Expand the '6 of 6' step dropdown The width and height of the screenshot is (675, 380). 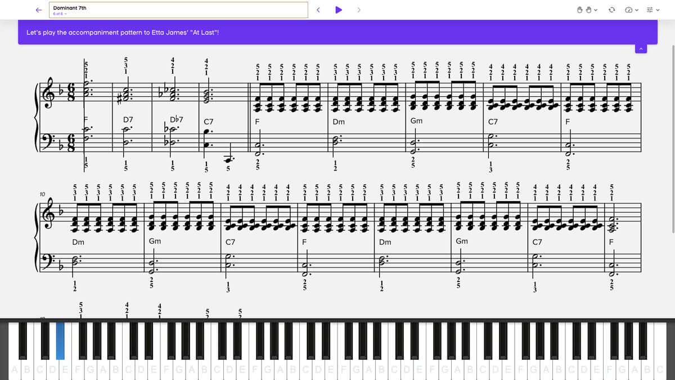59,14
